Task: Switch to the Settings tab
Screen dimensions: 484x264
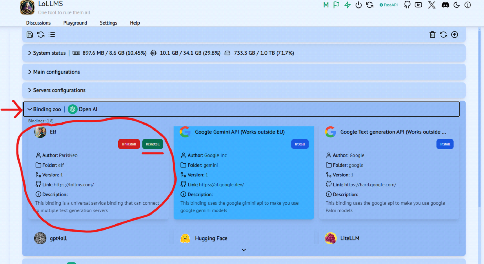Action: tap(108, 23)
